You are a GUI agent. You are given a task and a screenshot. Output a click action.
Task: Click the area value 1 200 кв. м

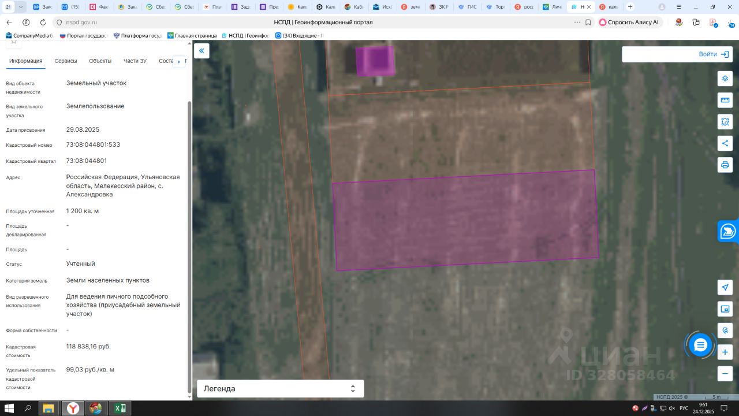pos(83,211)
